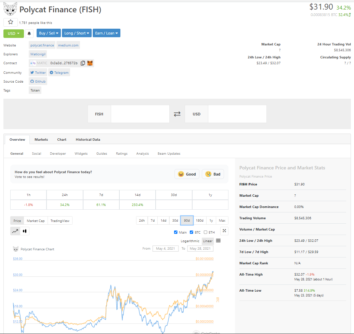The image size is (354, 334).
Task: Open the Earn / Loan dropdown
Action: 106,33
